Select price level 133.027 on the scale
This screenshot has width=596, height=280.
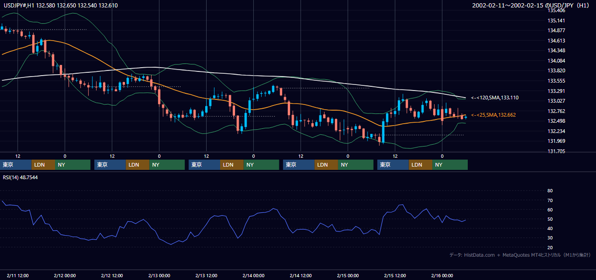click(x=556, y=101)
